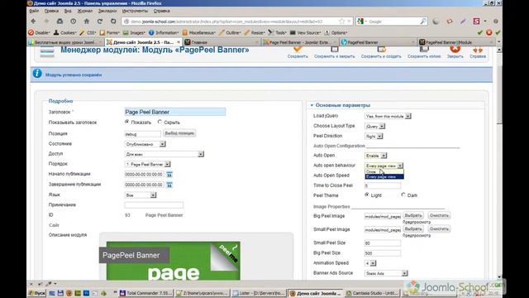Open calendar for Завершение публикации
Viewport: 529px width, 298px height.
point(169,185)
